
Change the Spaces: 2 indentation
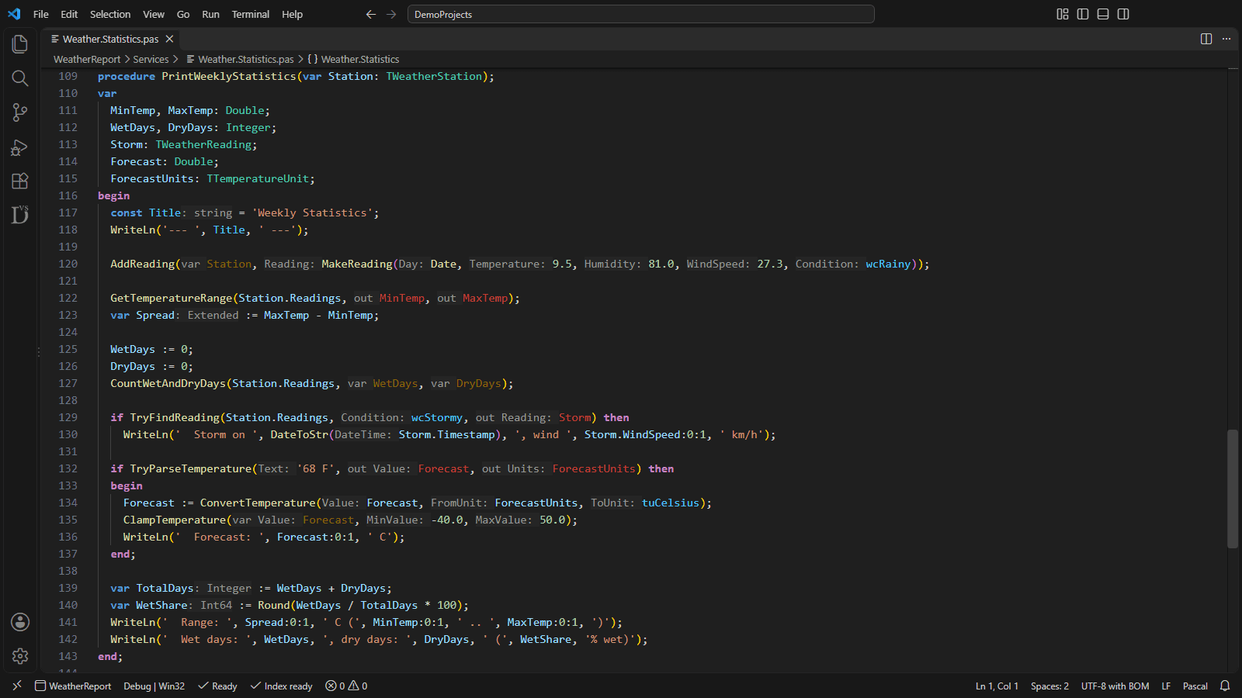1049,686
